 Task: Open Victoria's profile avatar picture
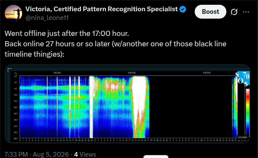13,13
